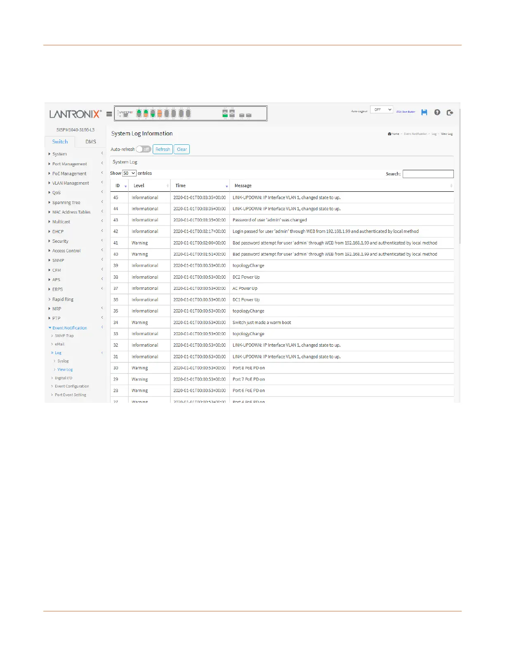Select the "Password of user 'admin' was changed" message
The height and width of the screenshot is (653, 505).
270,220
